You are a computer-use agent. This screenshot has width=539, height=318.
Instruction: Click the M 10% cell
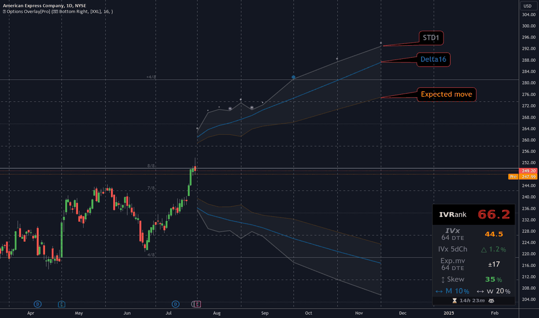coord(452,291)
